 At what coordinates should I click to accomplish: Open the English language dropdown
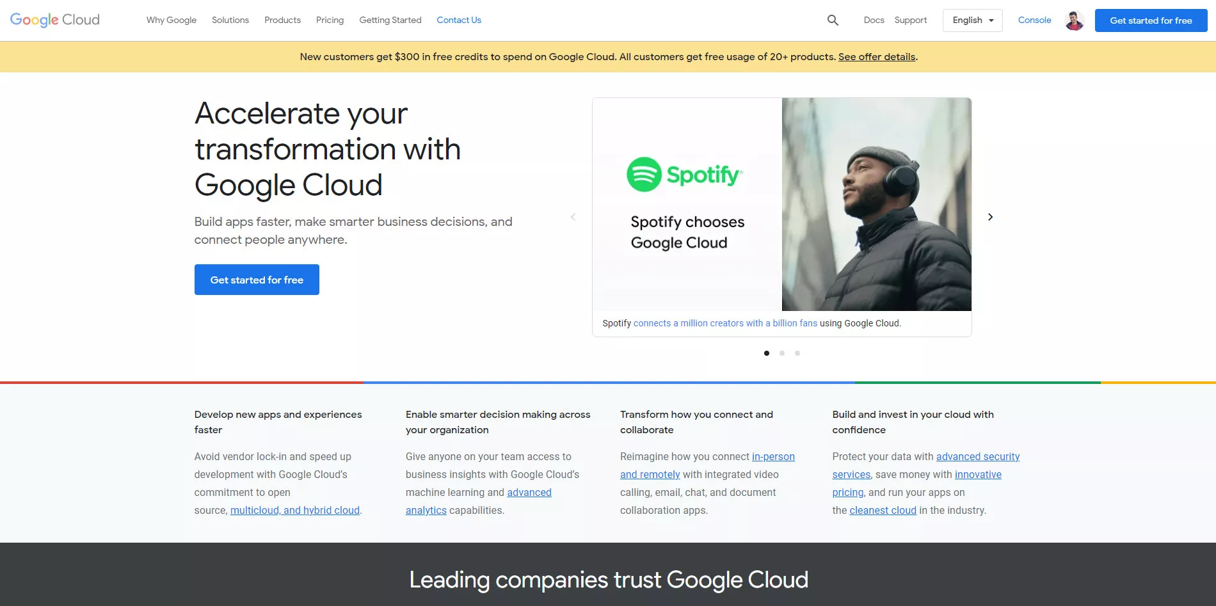(x=972, y=20)
